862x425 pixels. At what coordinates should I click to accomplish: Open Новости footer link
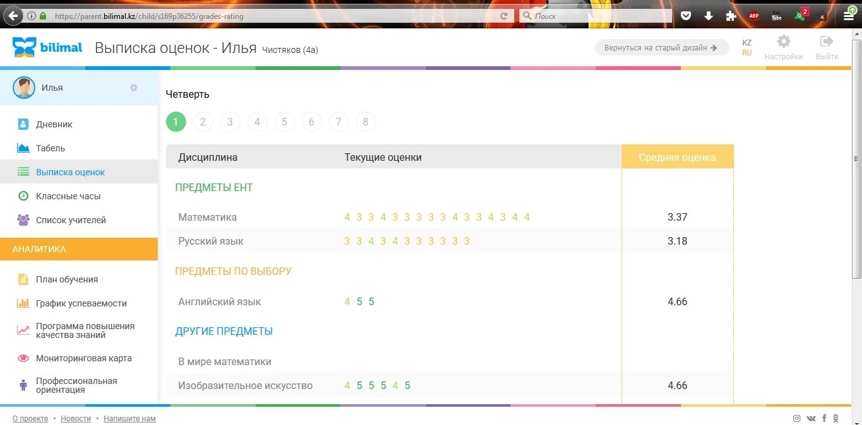[76, 419]
